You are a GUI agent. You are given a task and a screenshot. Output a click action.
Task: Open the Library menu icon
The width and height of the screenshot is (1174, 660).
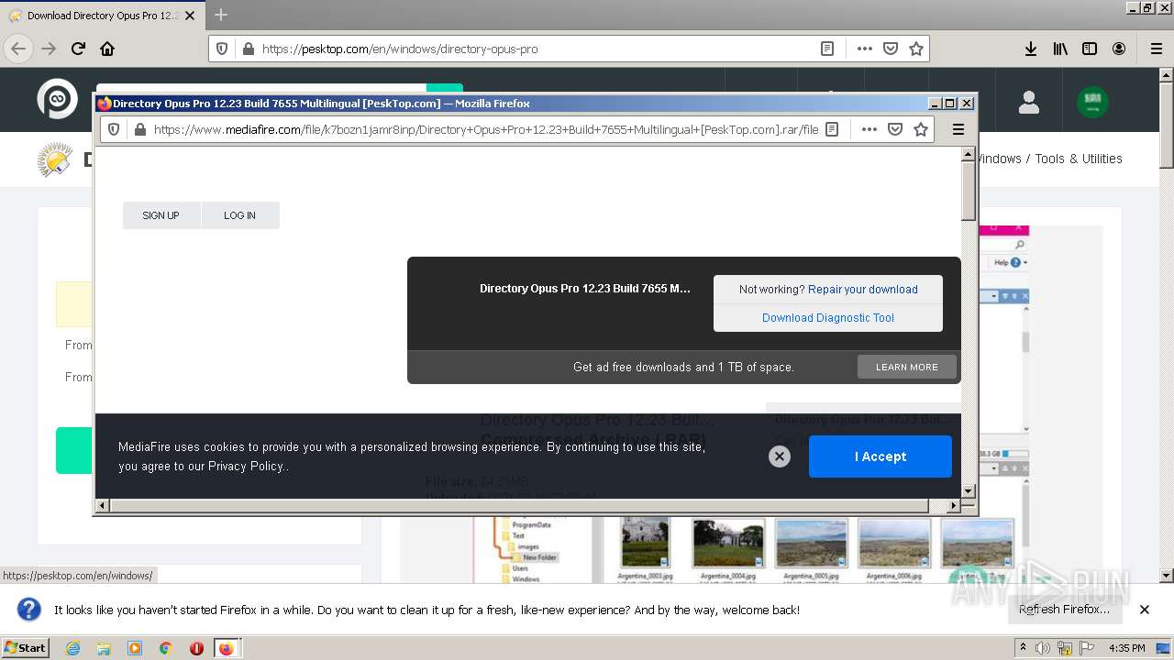click(x=1060, y=49)
